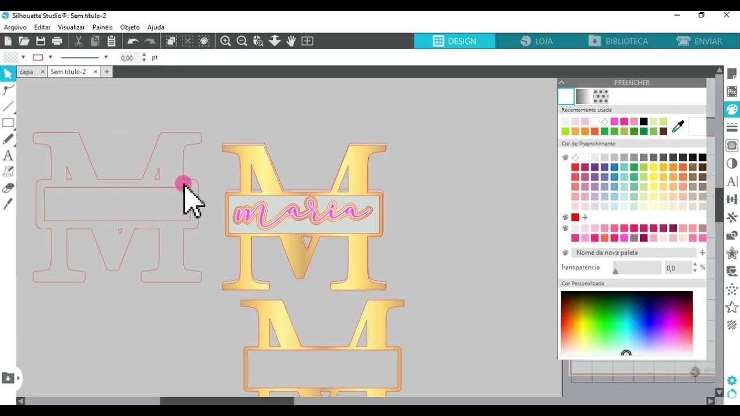This screenshot has width=740, height=416.
Task: Zoom in on the canvas
Action: pos(225,41)
